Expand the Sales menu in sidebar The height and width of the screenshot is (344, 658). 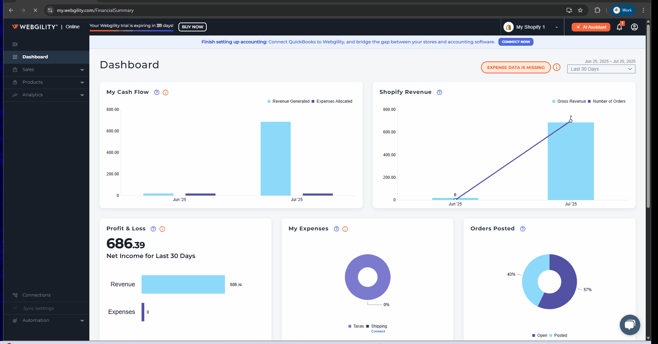46,70
